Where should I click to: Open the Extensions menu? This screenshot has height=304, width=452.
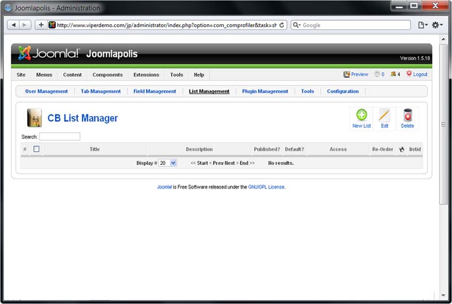[x=146, y=74]
